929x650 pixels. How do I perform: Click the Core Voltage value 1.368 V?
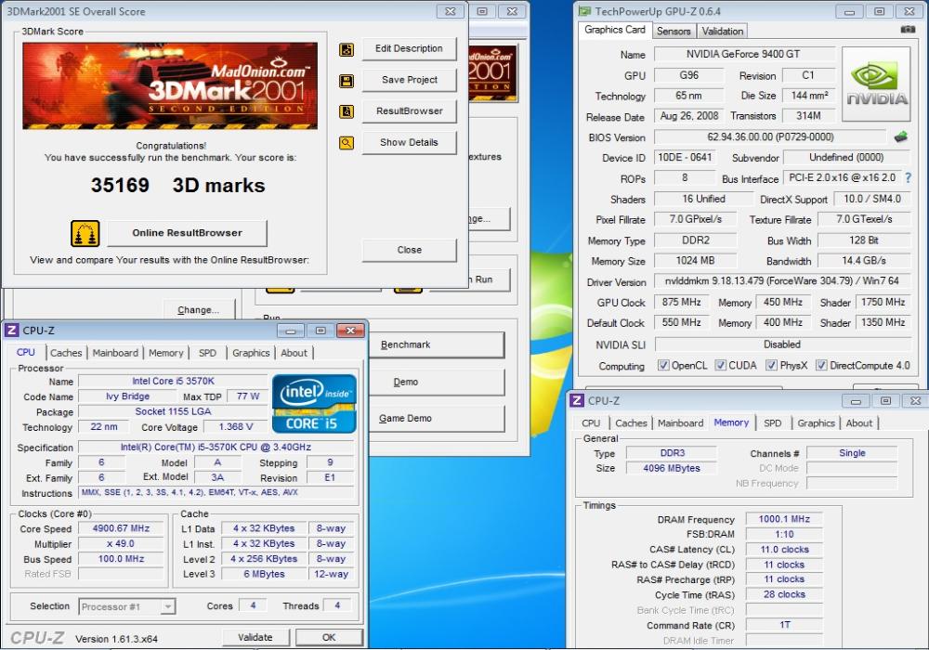point(235,427)
